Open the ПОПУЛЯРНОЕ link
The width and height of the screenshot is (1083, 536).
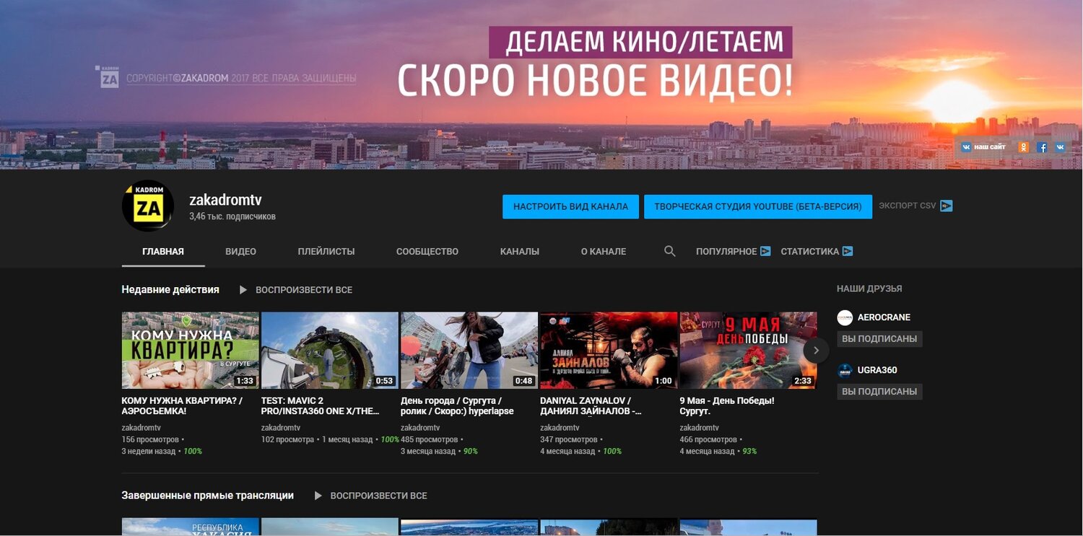click(x=733, y=251)
